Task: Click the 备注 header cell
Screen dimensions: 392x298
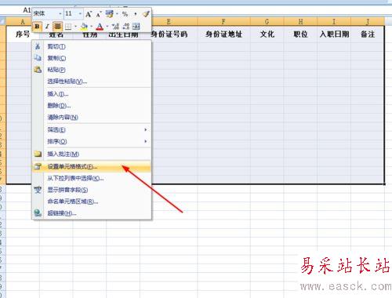Action: pyautogui.click(x=368, y=34)
